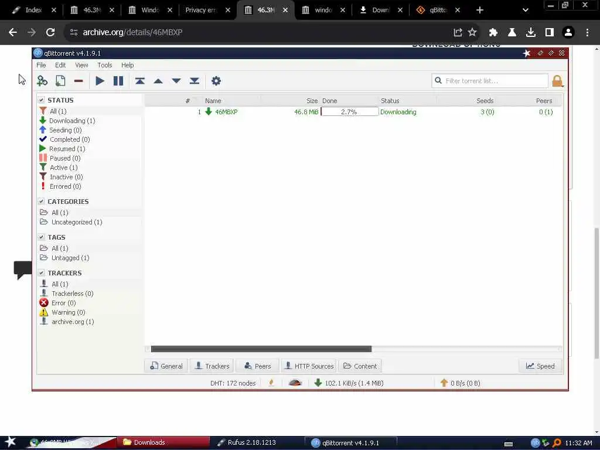Select Active (1) status filter
Screen dimensions: 600x450
[63, 168]
